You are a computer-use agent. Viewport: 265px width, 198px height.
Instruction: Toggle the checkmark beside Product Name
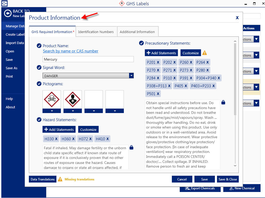(x=39, y=46)
